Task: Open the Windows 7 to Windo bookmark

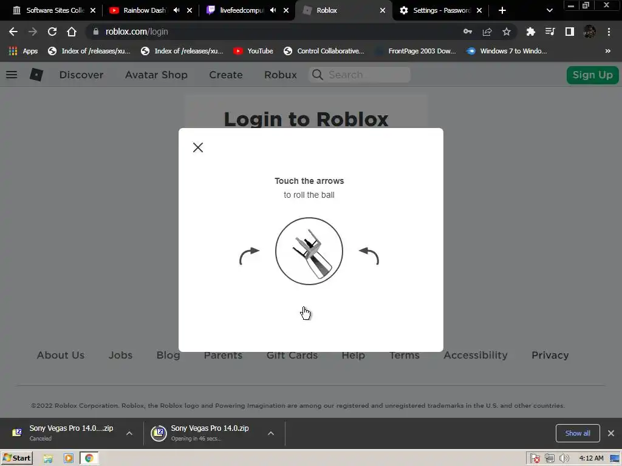Action: [x=507, y=51]
